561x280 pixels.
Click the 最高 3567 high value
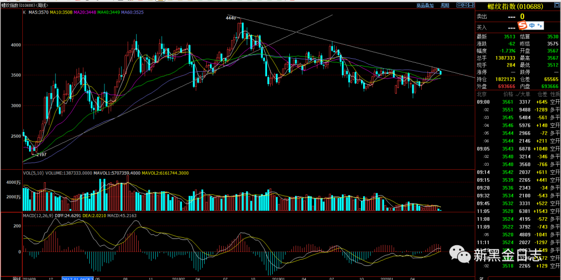[x=553, y=58]
